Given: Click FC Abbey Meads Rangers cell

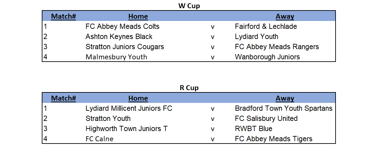Looking at the screenshot, I should (x=277, y=47).
